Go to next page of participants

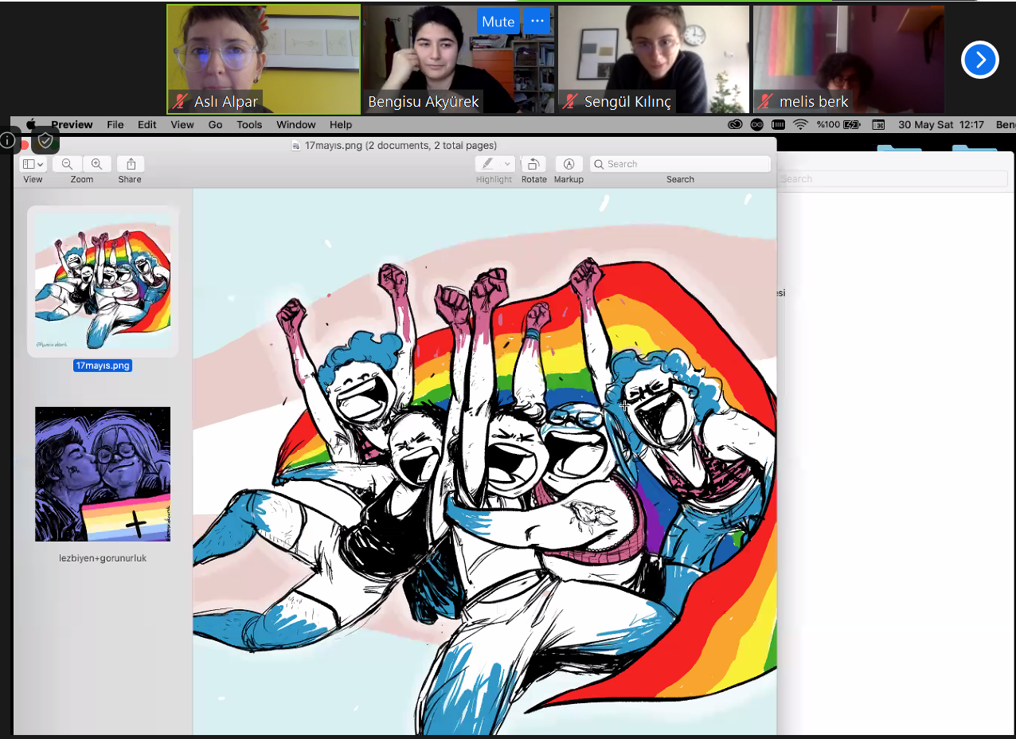(979, 60)
